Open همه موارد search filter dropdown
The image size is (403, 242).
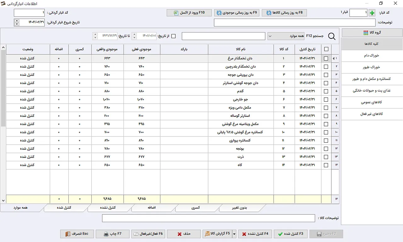click(x=286, y=36)
